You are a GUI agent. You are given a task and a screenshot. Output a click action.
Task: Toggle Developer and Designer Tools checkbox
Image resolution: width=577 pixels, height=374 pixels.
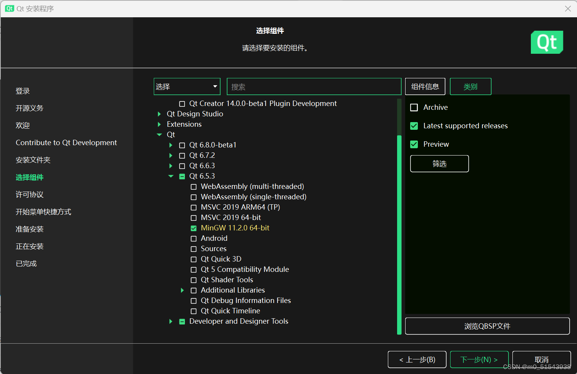pyautogui.click(x=182, y=321)
